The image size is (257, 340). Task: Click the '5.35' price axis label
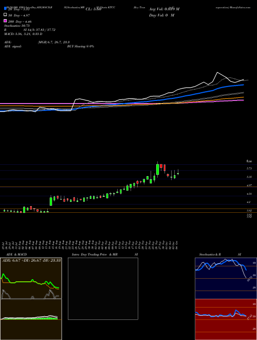point(249,177)
